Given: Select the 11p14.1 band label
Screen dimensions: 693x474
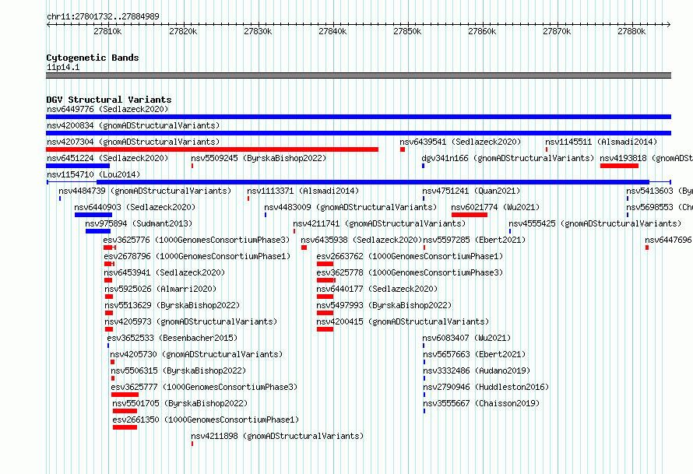Looking at the screenshot, I should coord(63,67).
